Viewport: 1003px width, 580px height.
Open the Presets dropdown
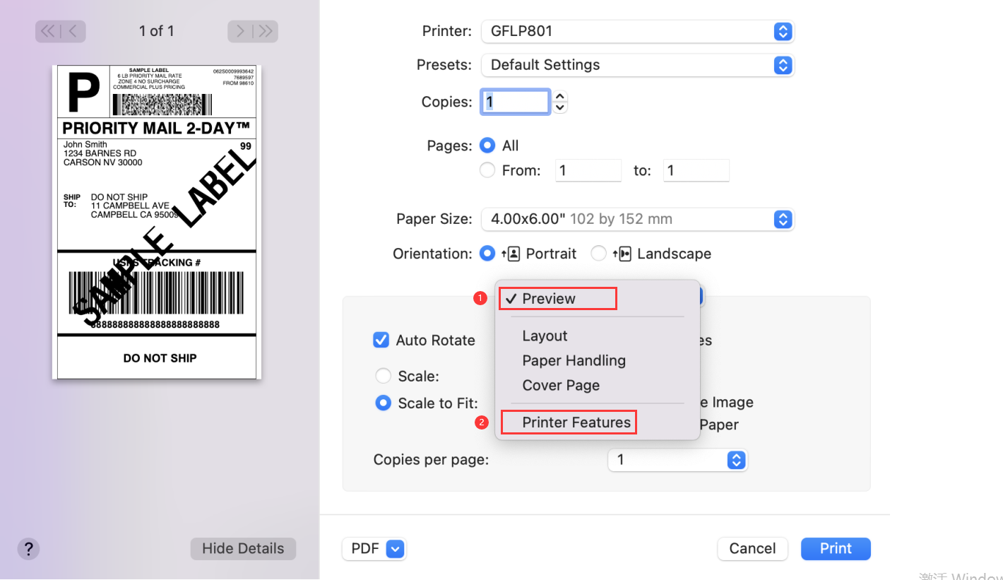pos(637,64)
